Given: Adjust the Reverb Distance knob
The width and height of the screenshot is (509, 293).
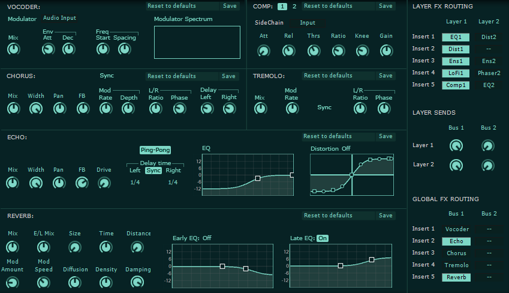Looking at the screenshot, I should click(x=137, y=247).
